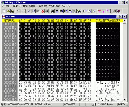Screen dimensions: 129x107
Task: Click address row 000000F0
Action: [10, 24]
